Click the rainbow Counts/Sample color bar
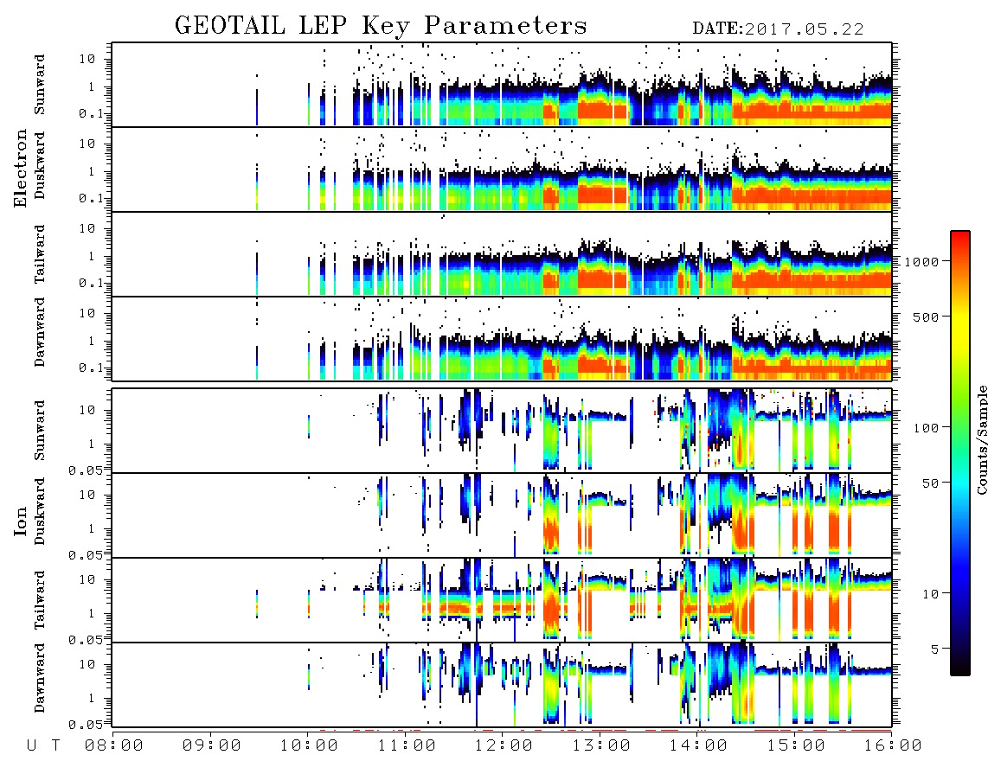 959,453
